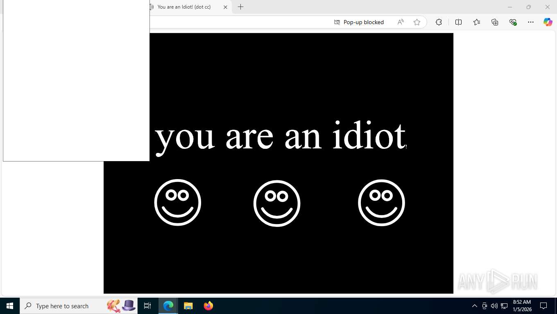Close the Edge browser window
The image size is (557, 314).
tap(548, 7)
